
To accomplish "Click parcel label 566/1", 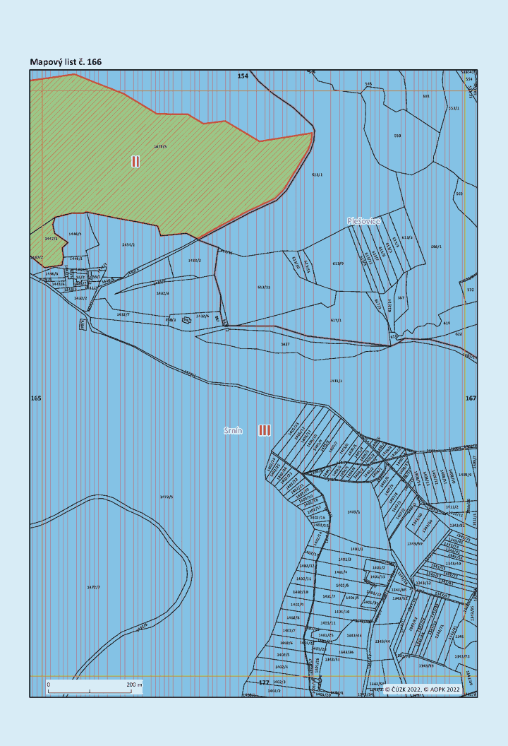I will click(436, 247).
